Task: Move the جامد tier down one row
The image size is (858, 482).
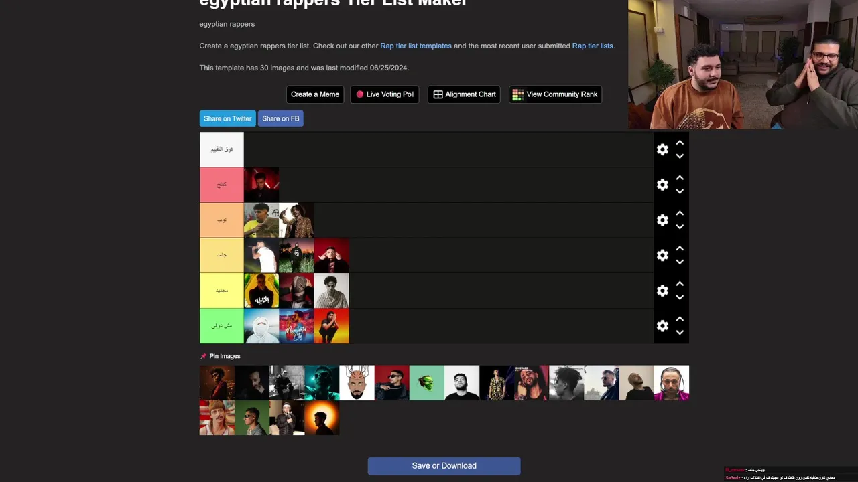Action: click(x=680, y=262)
